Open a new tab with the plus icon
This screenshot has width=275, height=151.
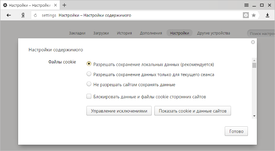click(64, 5)
